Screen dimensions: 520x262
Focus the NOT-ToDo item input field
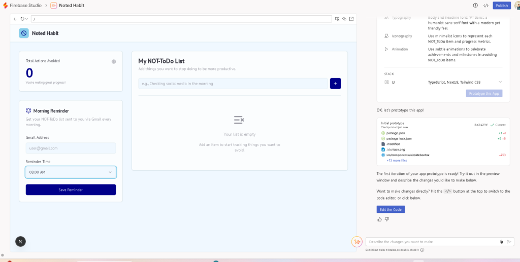click(233, 84)
